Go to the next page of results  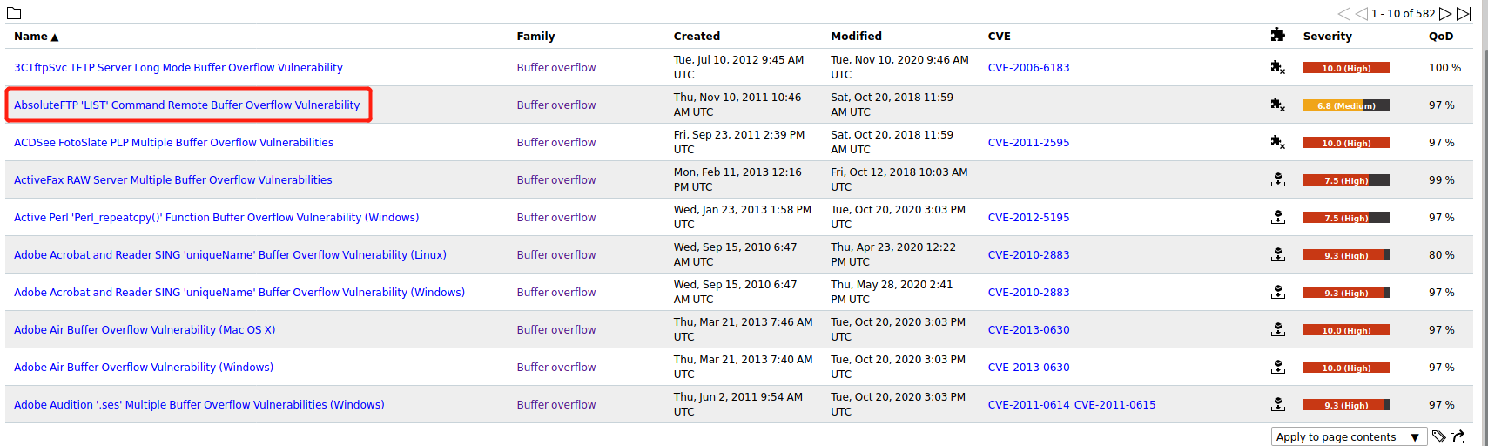point(1445,13)
